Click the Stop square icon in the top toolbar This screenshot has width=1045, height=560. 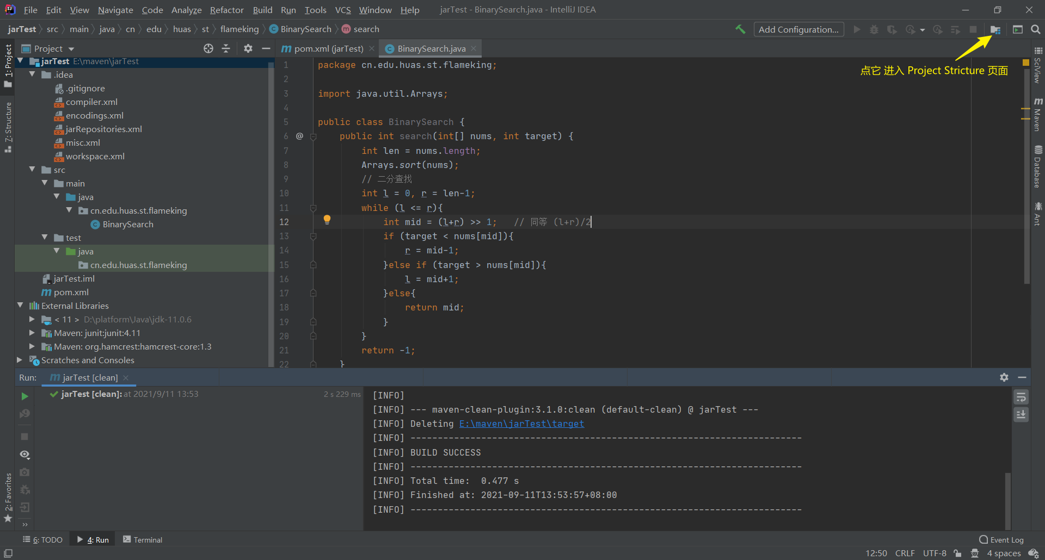[x=973, y=29]
